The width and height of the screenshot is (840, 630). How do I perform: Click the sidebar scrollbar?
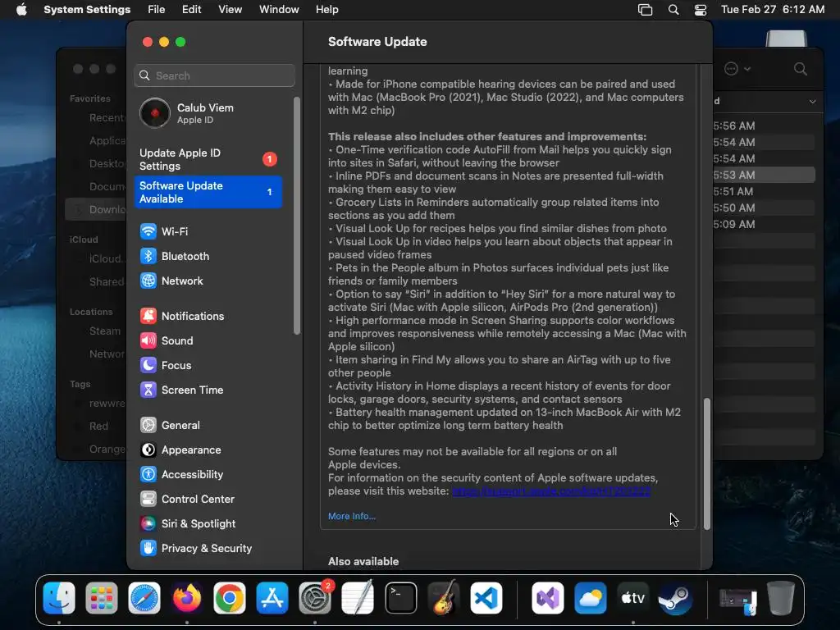pos(297,216)
